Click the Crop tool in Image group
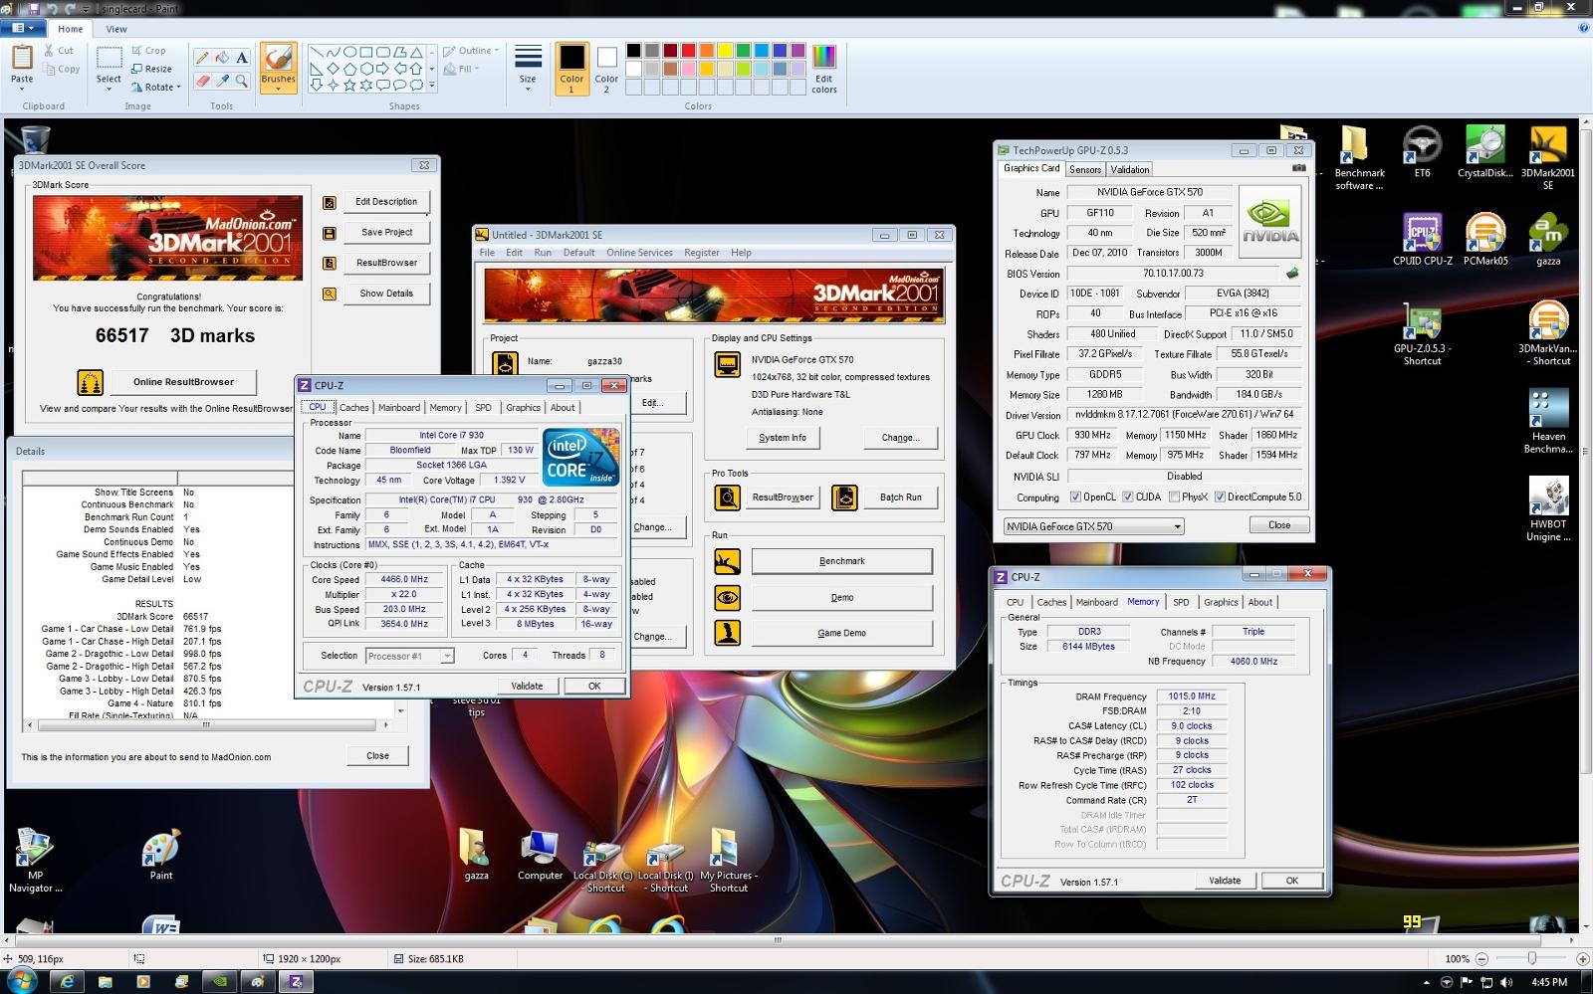Viewport: 1593px width, 994px height. point(149,51)
